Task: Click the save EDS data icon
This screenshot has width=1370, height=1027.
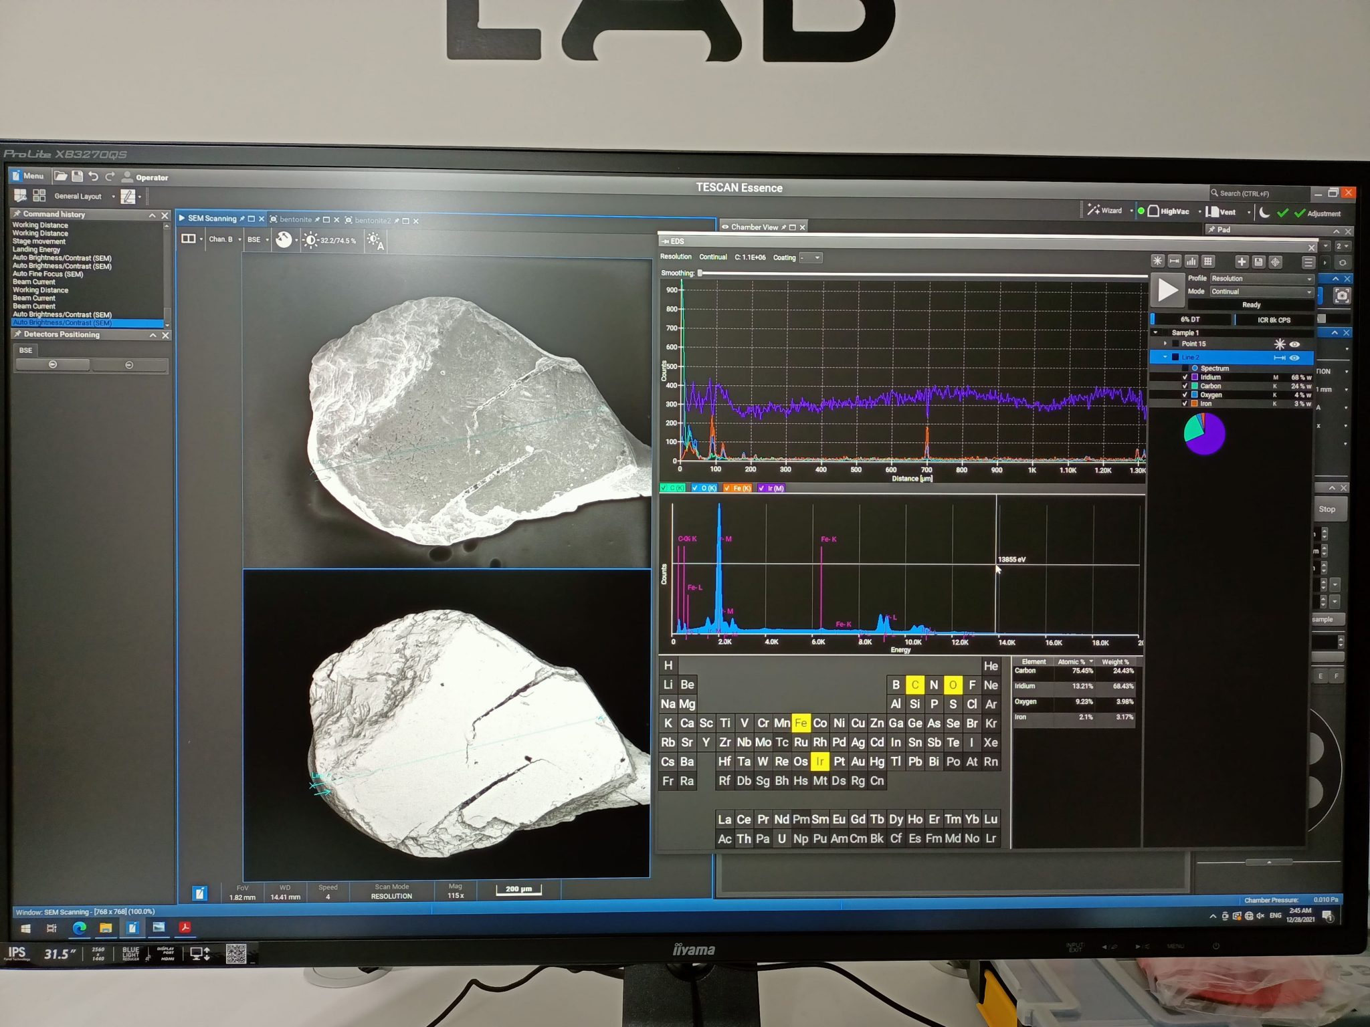Action: tap(1258, 262)
